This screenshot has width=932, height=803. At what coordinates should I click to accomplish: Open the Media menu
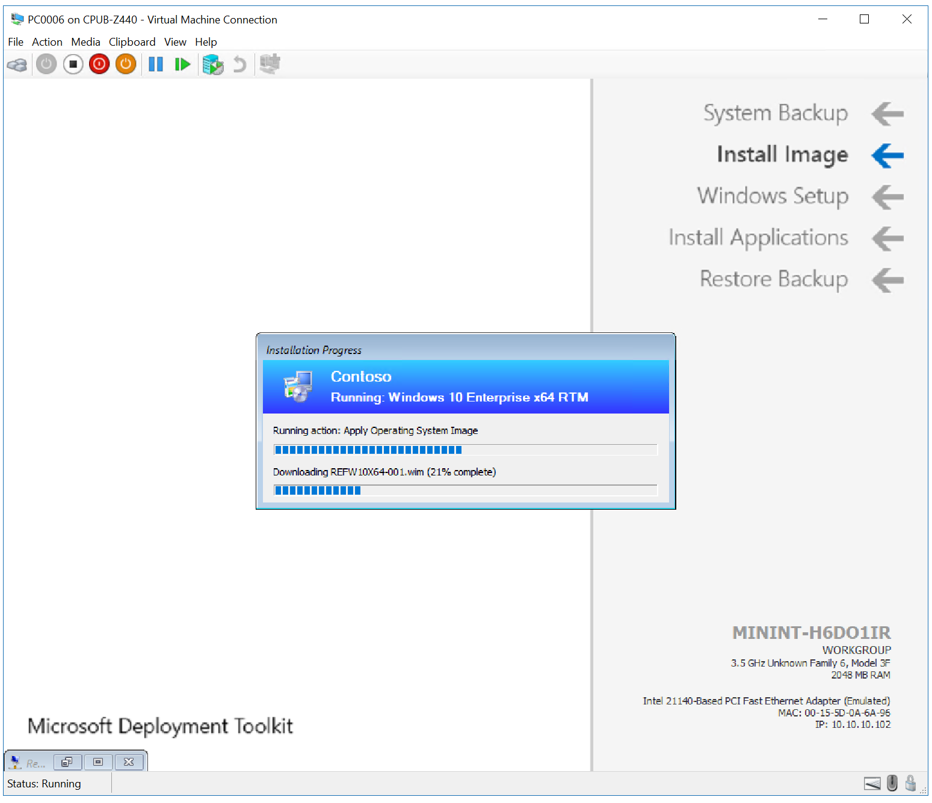click(x=85, y=41)
